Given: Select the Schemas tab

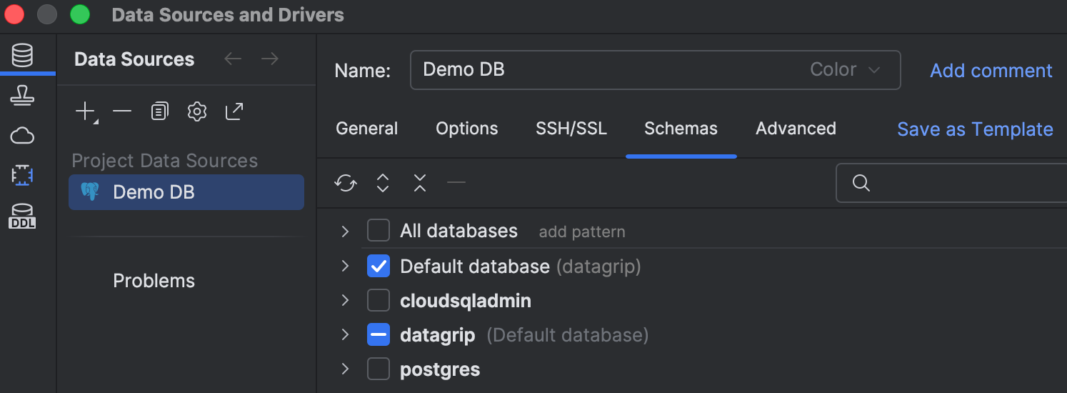Looking at the screenshot, I should (681, 129).
